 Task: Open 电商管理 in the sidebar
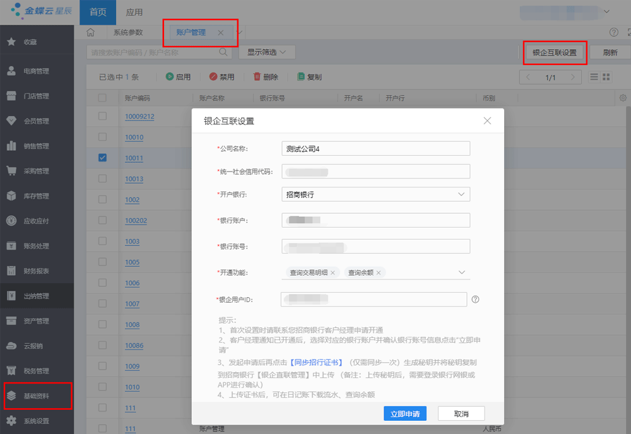[36, 71]
